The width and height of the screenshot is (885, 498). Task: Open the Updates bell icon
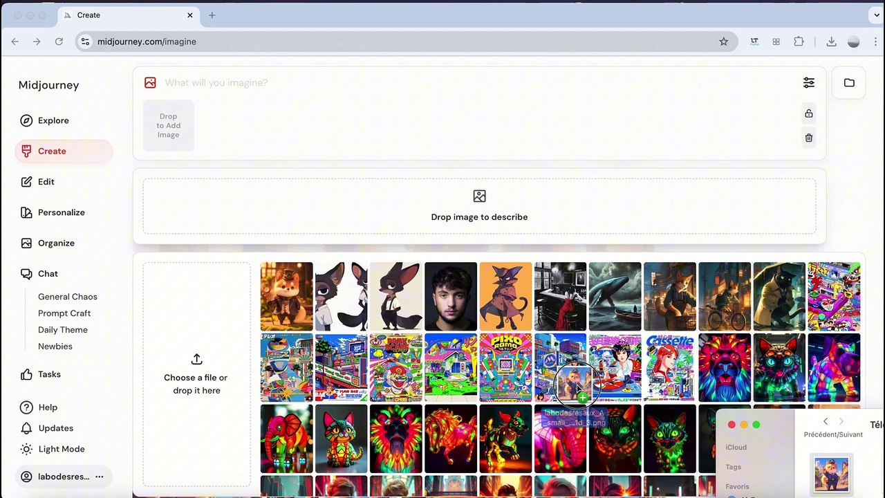(x=26, y=428)
